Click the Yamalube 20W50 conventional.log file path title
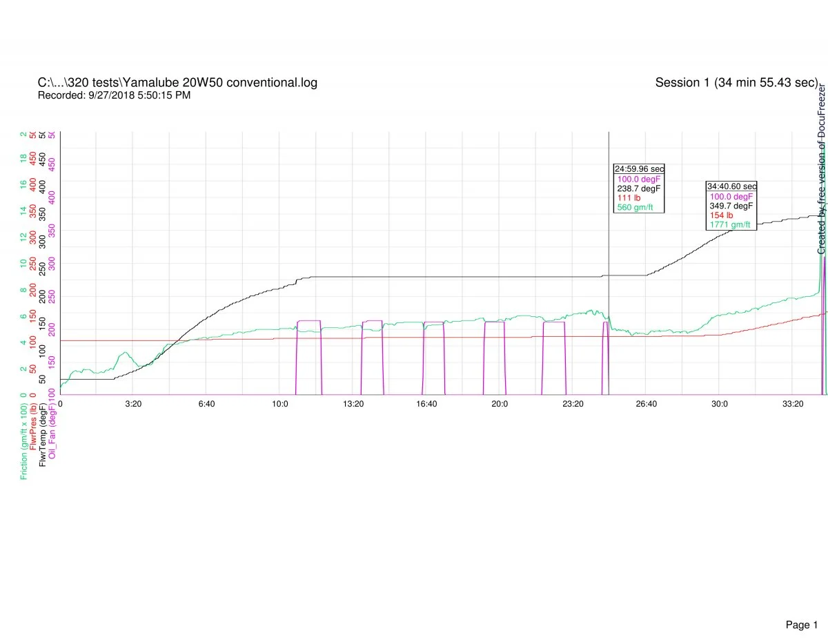This screenshot has height=640, width=828. click(177, 83)
